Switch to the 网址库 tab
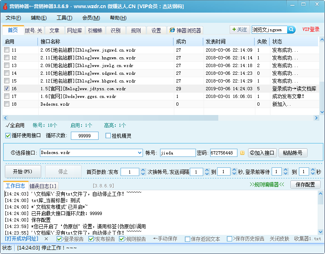This screenshot has height=254, width=325. click(x=75, y=30)
